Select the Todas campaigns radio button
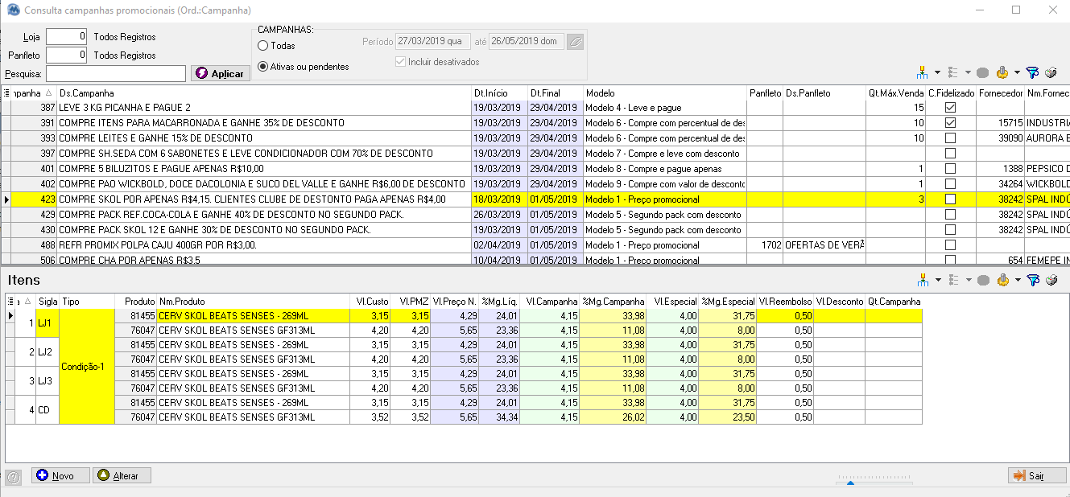Viewport: 1070px width, 497px height. tap(263, 46)
